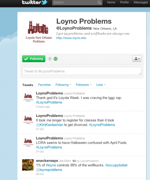The image size is (150, 180).
Task: Click the #loyno hashtag
Action: tap(51, 165)
